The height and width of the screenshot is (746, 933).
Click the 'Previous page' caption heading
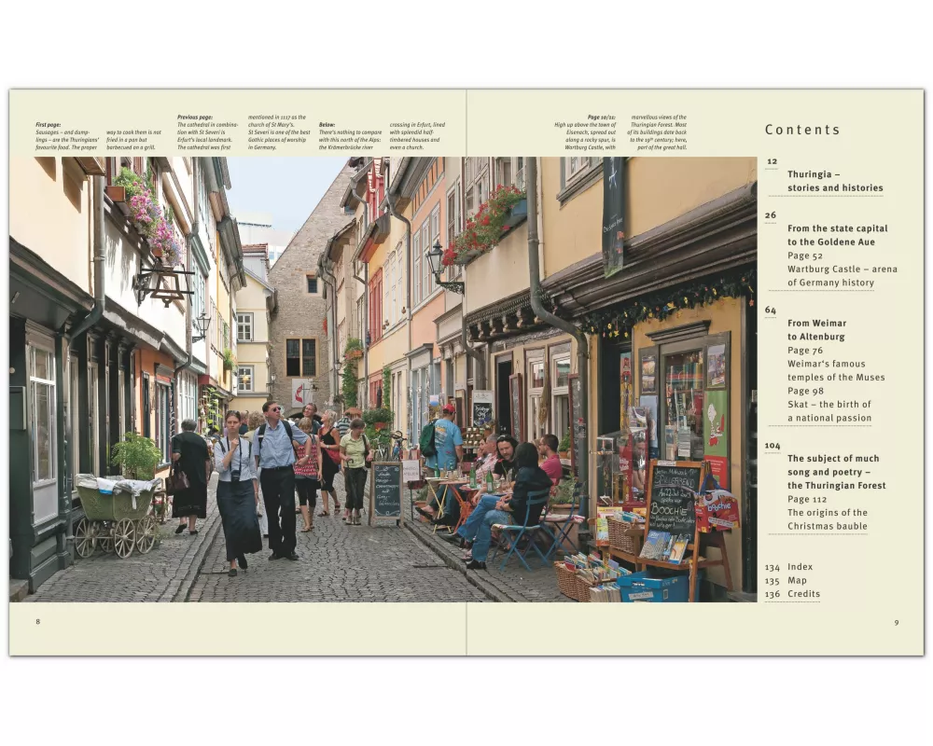(194, 117)
